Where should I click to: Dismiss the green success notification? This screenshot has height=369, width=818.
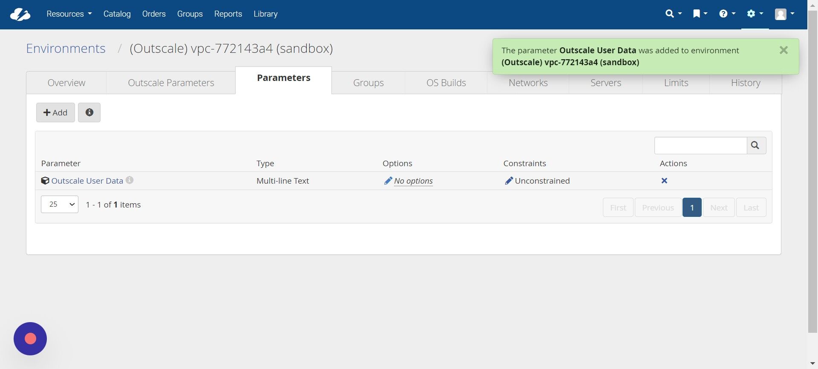[783, 50]
